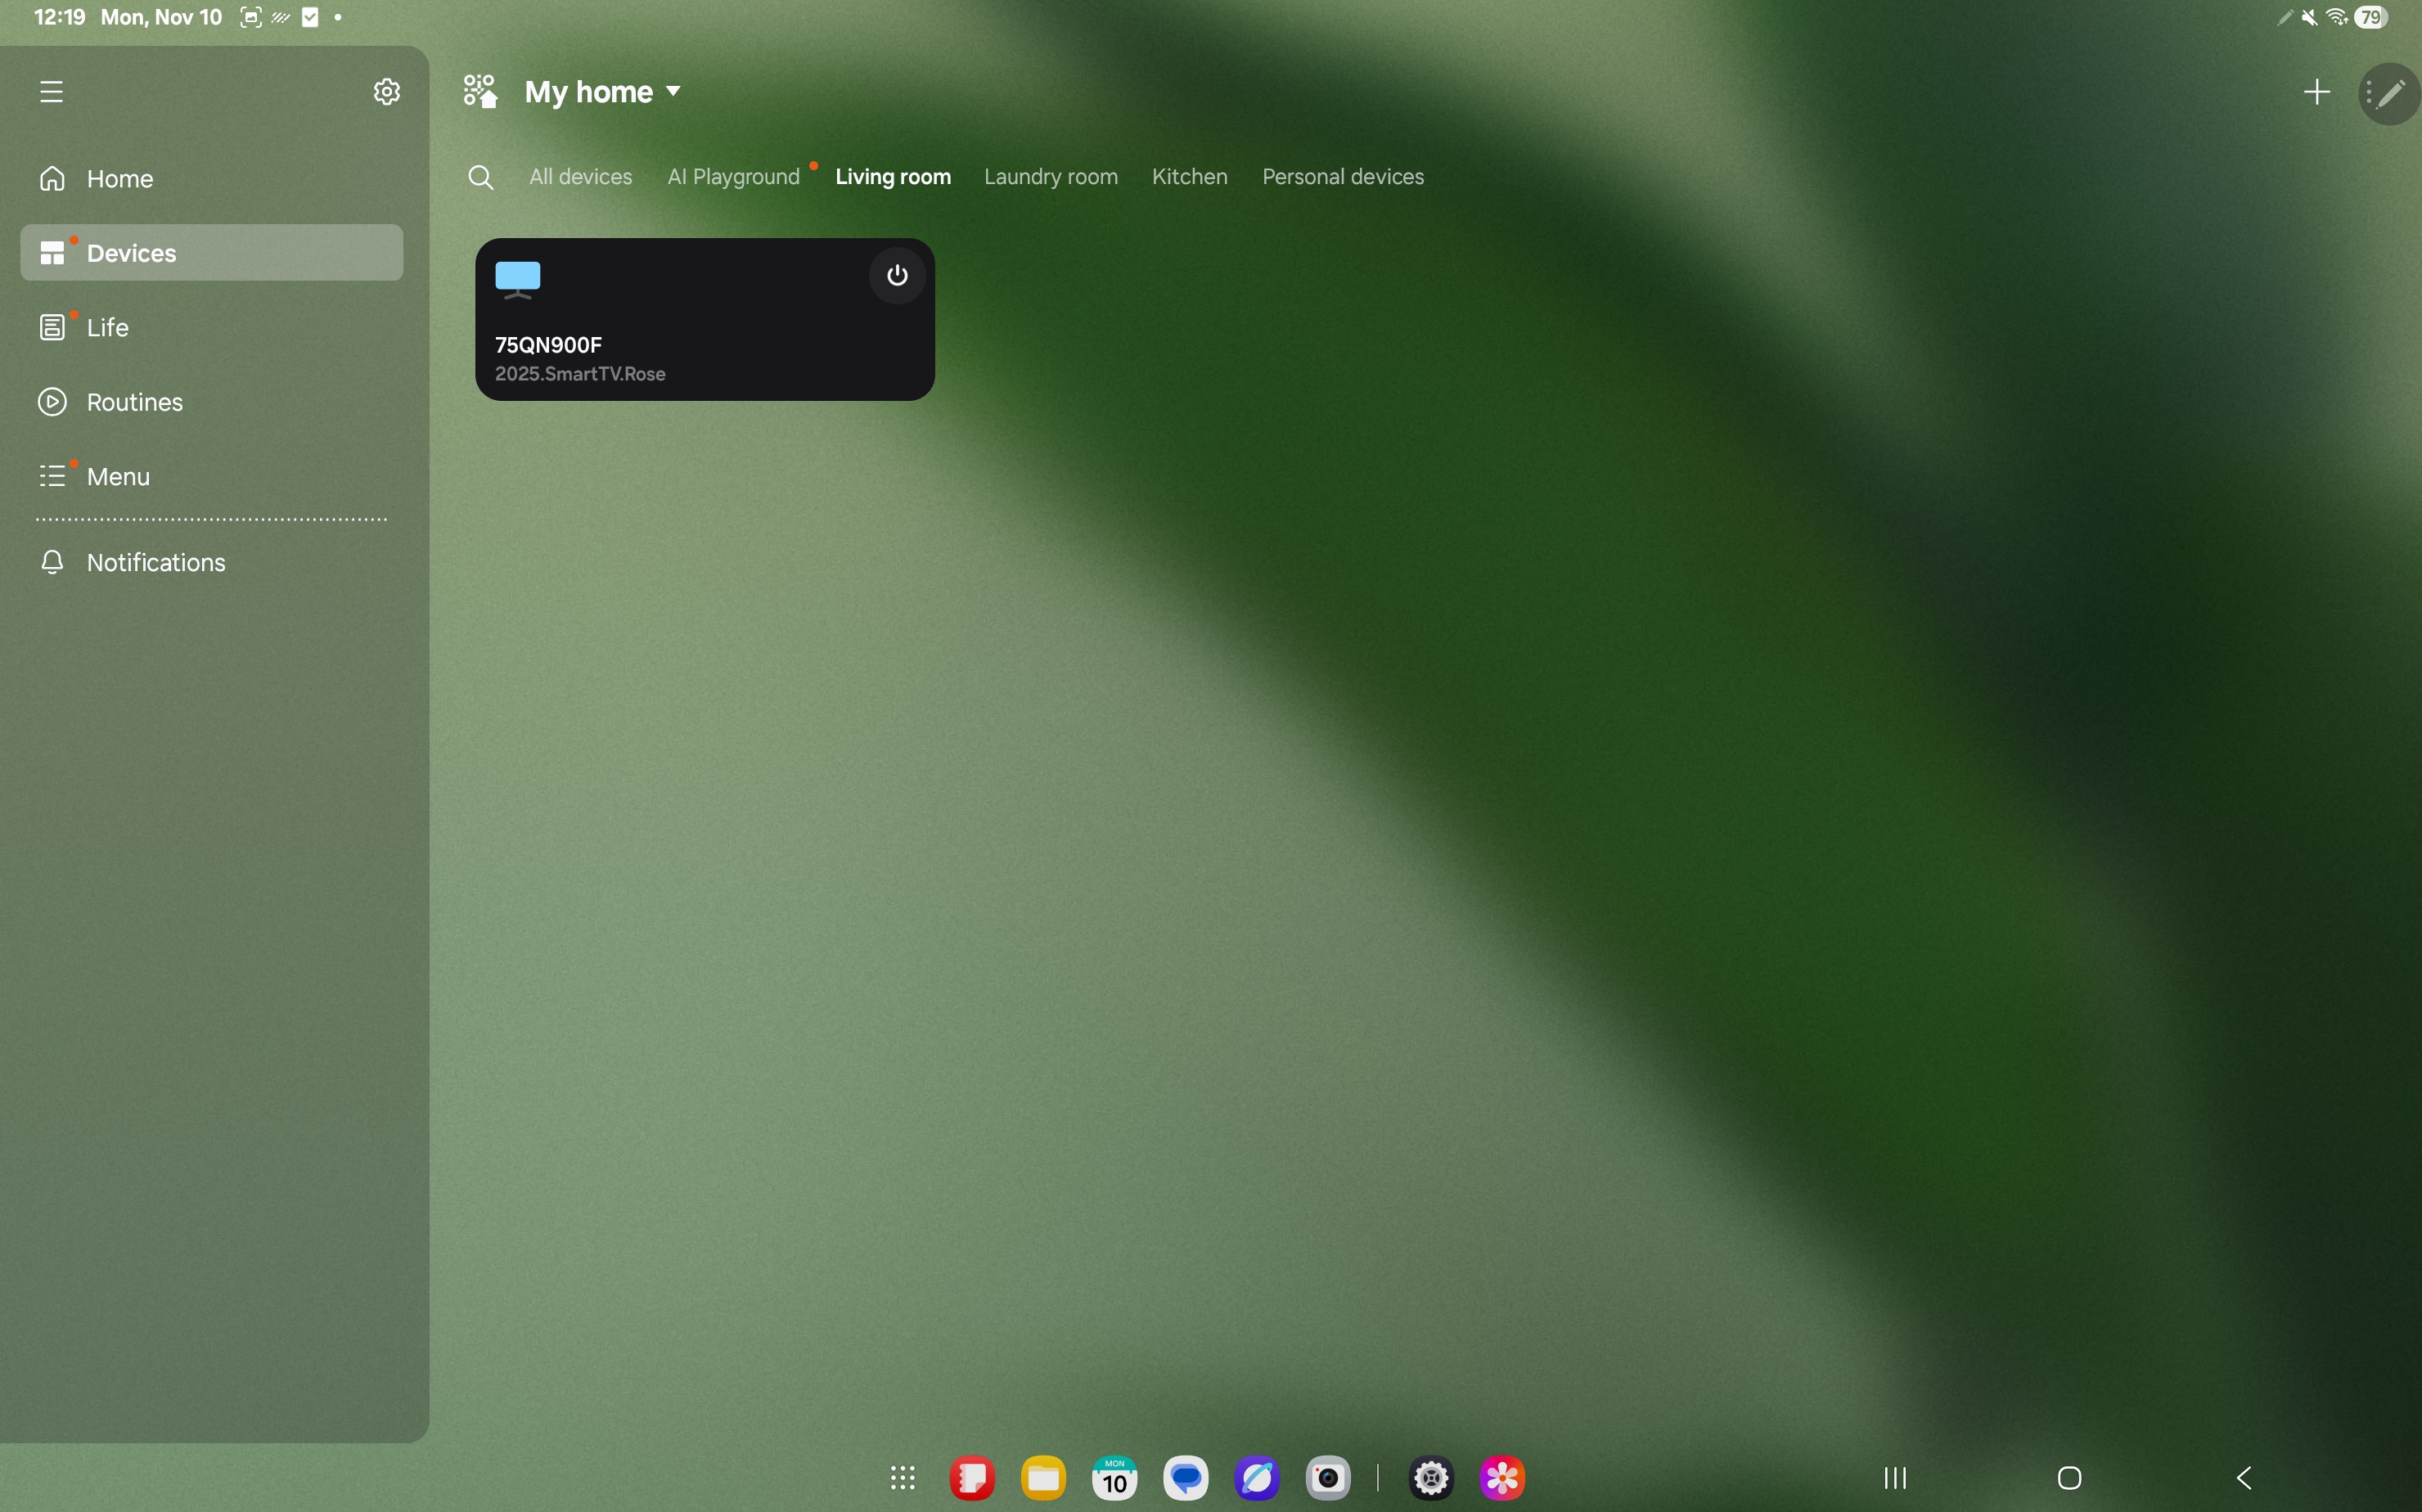Click the plus icon to add a device
The width and height of the screenshot is (2422, 1512).
click(2316, 92)
